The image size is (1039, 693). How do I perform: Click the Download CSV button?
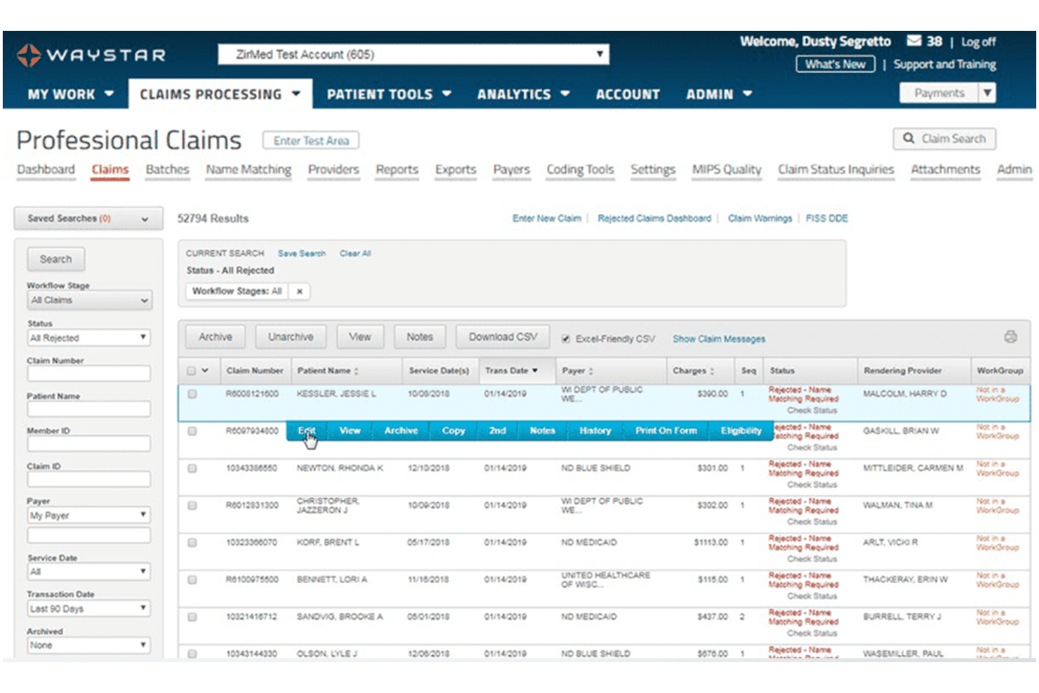(x=503, y=337)
